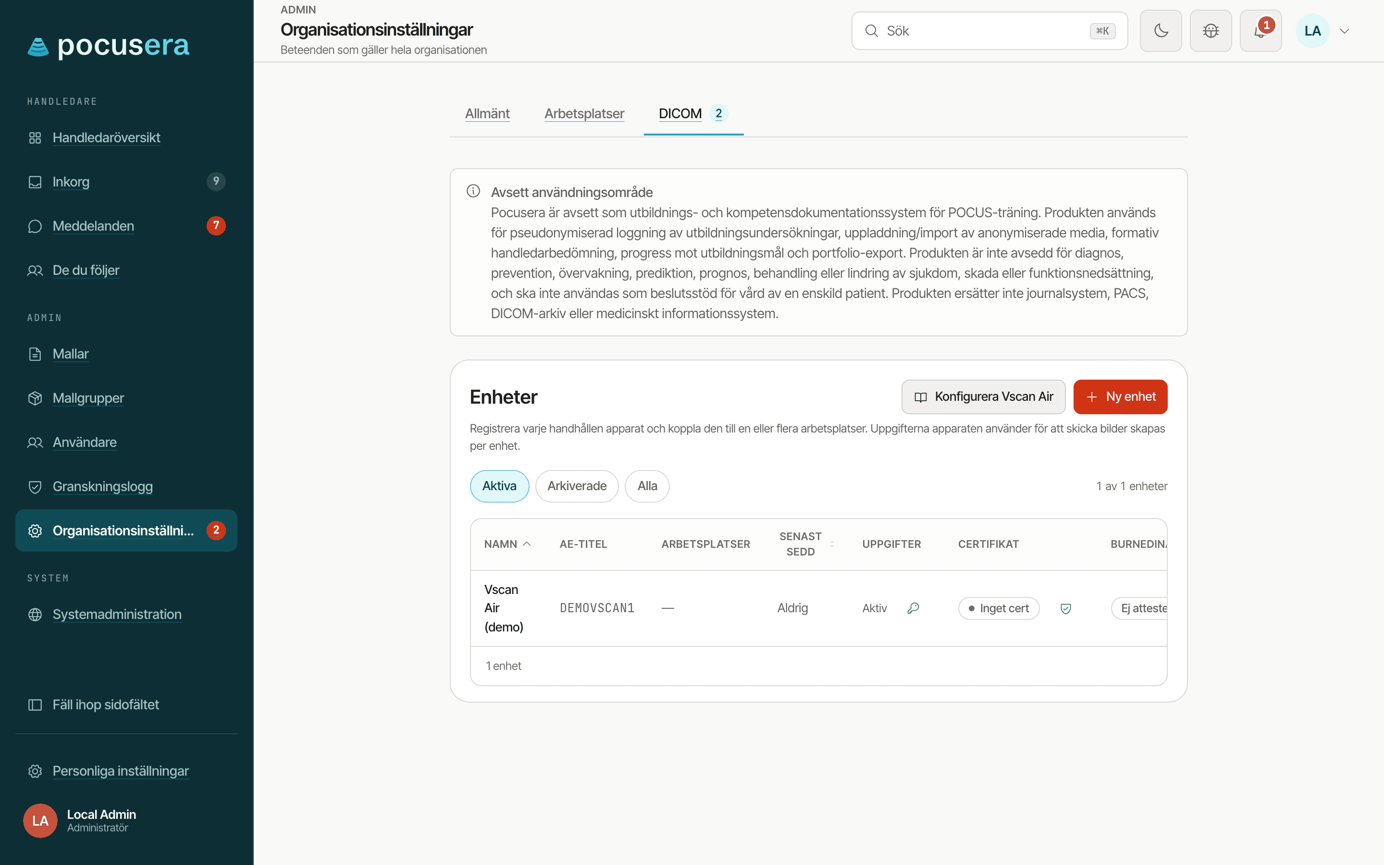Sort by the NAMN column header

[507, 544]
